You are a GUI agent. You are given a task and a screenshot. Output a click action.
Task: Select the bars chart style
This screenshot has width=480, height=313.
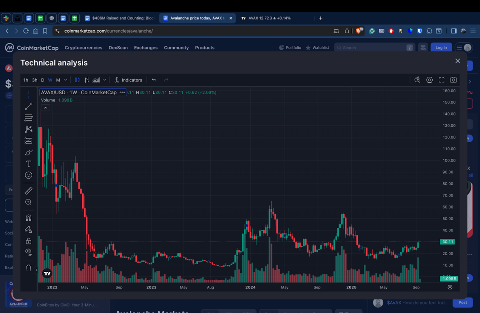tap(87, 80)
